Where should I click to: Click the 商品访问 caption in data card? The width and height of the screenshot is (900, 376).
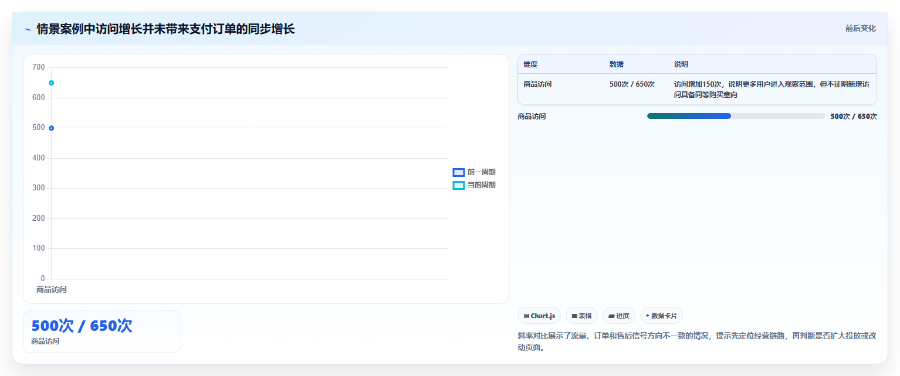pos(45,341)
